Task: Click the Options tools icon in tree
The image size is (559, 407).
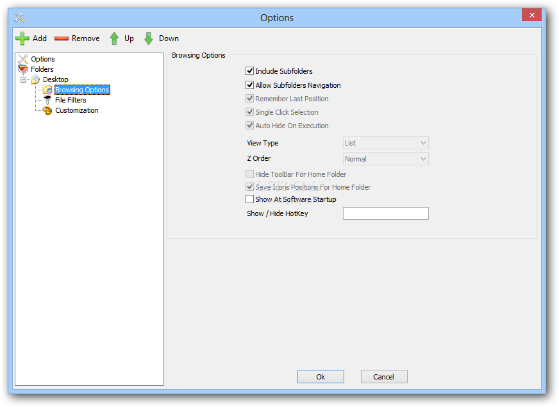Action: click(x=23, y=59)
